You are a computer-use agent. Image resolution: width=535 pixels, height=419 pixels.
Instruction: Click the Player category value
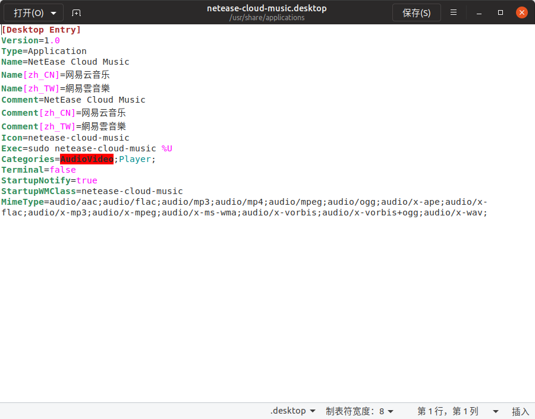(x=135, y=159)
